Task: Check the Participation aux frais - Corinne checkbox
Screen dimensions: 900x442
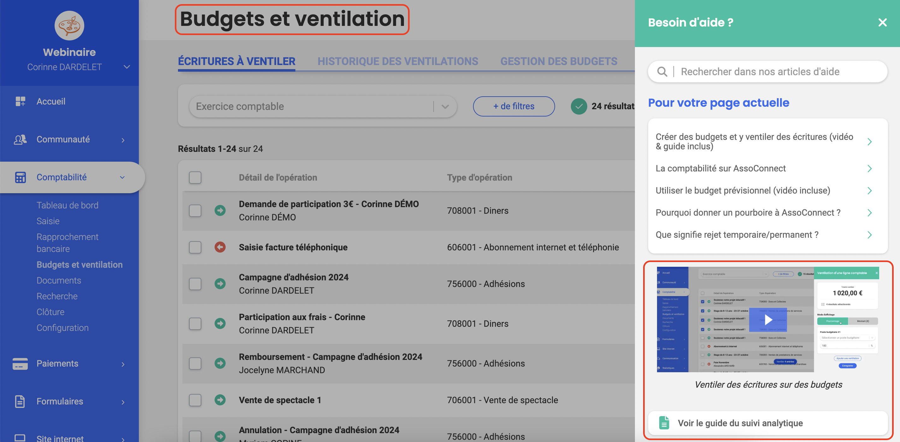Action: 195,324
